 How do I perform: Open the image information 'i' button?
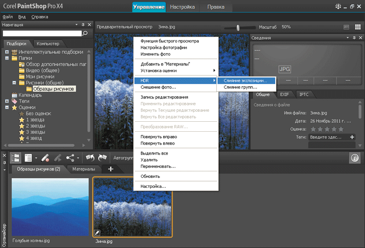pyautogui.click(x=355, y=158)
